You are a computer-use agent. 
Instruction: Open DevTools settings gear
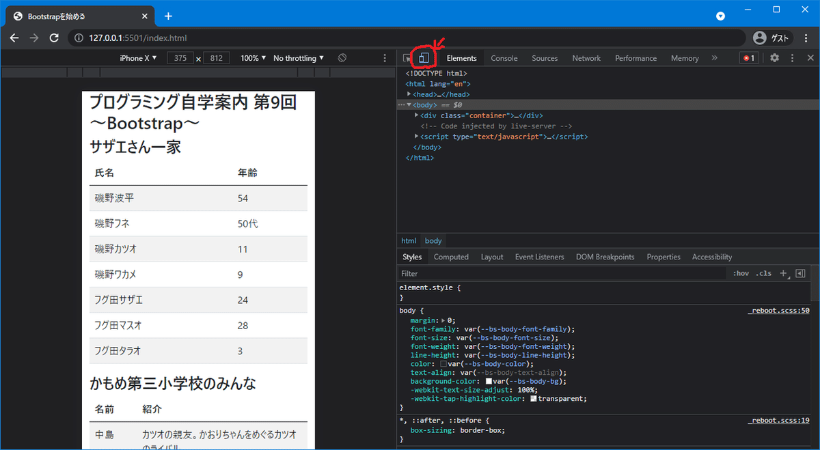tap(774, 58)
